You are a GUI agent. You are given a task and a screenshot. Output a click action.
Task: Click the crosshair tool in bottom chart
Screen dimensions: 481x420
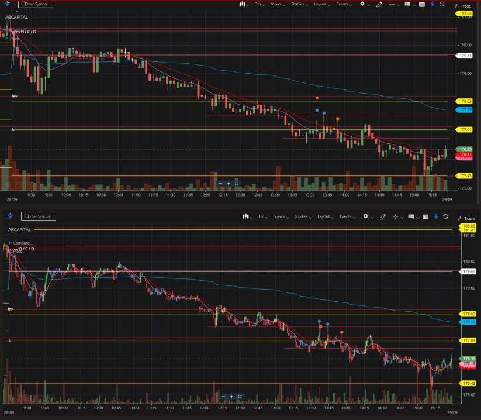[395, 217]
